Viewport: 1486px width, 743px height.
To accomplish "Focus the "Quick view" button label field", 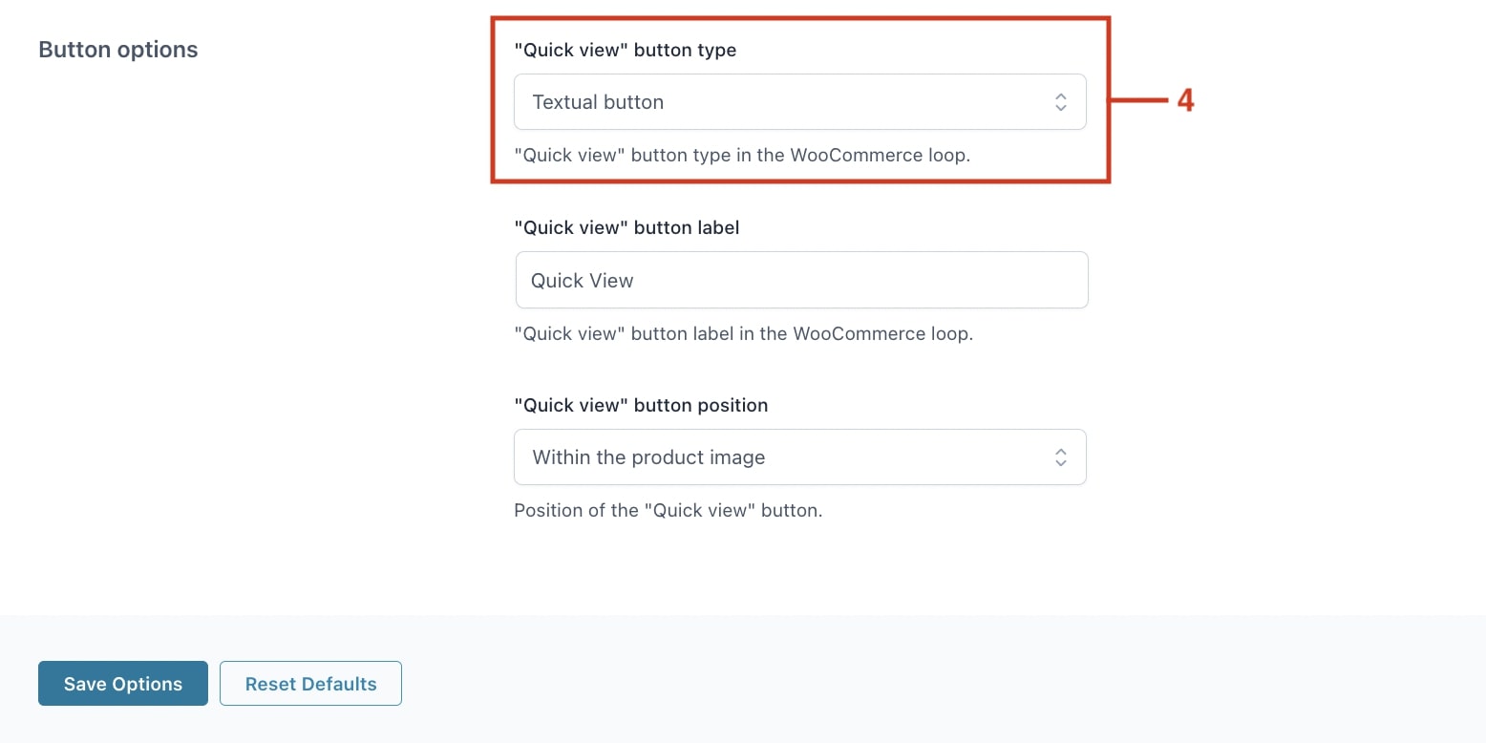I will [801, 280].
